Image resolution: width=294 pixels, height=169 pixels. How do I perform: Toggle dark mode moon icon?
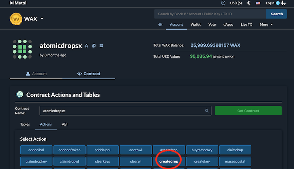(249, 3)
